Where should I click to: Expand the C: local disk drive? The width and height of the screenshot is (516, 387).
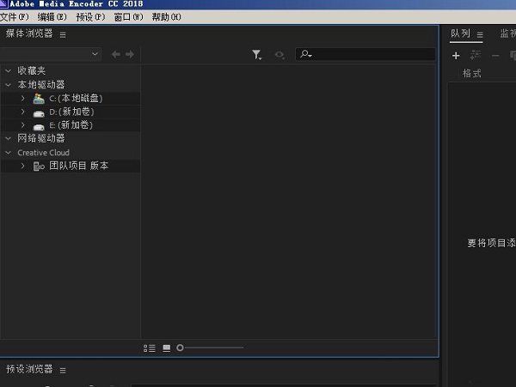[x=23, y=99]
